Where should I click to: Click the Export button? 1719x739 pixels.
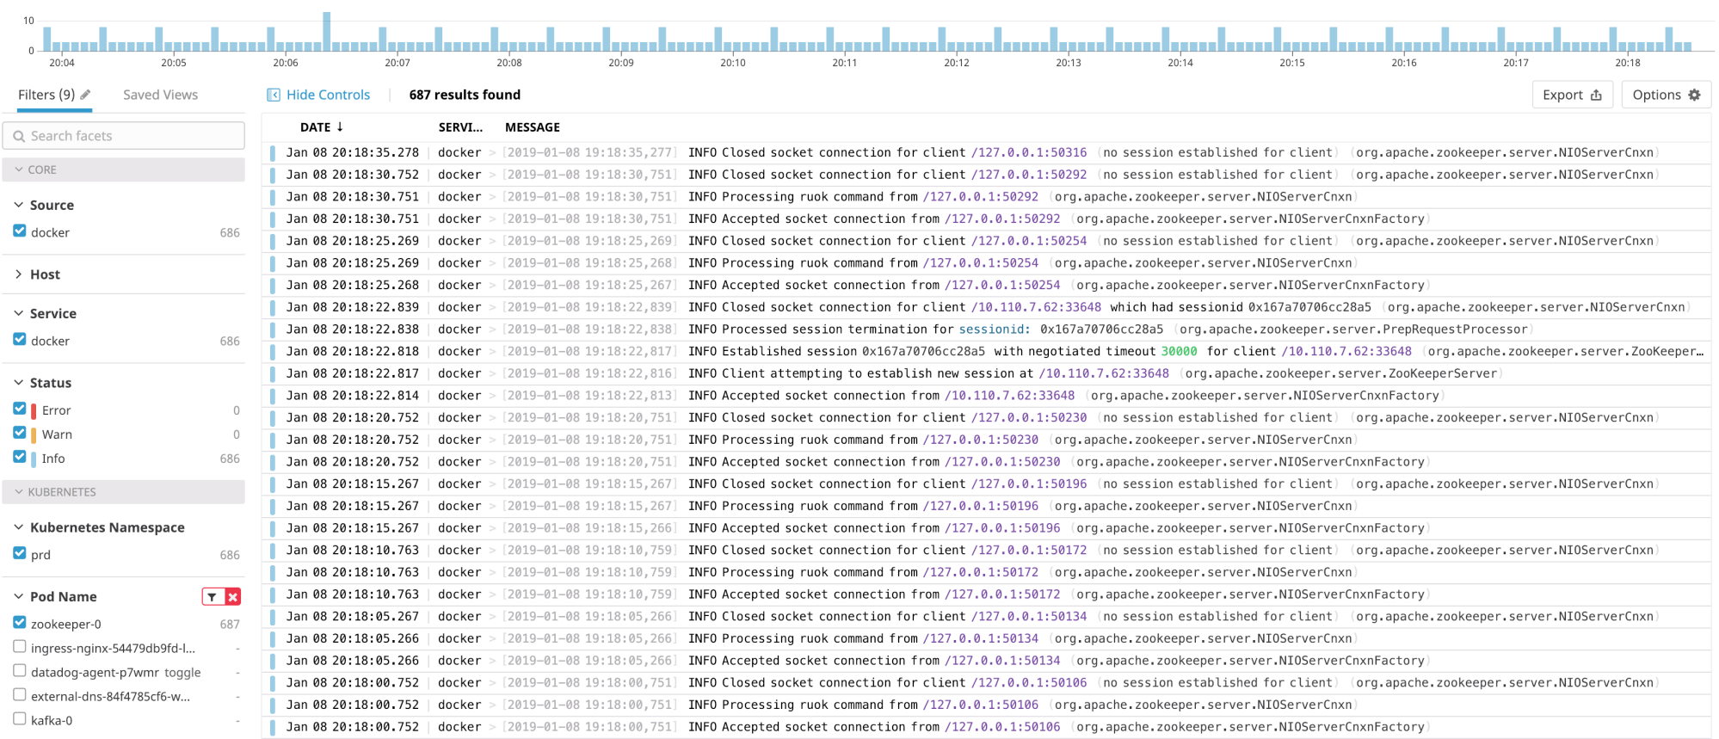[1572, 95]
